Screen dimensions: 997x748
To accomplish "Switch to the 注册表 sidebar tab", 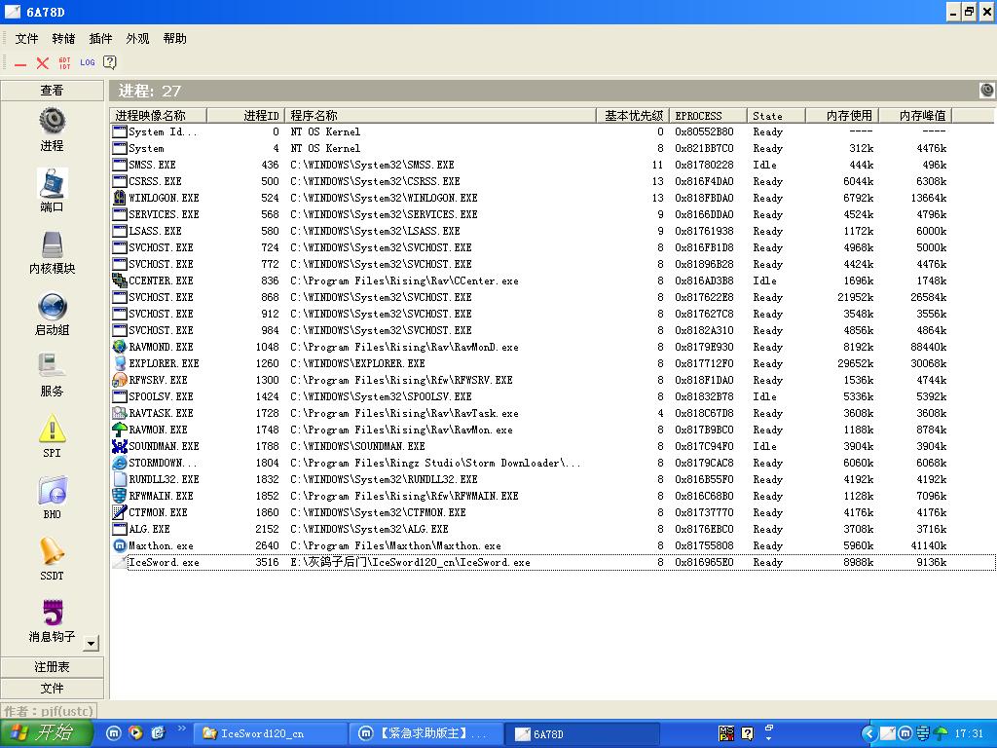I will tap(53, 666).
